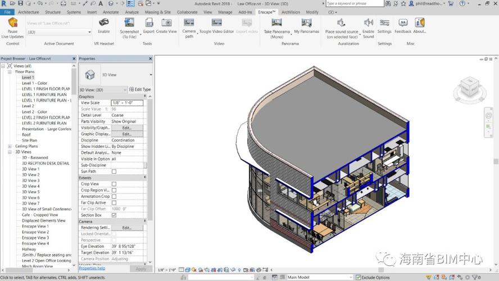Click the Pause Live Updates icon
Viewport: 499px width, 281px height.
[12, 23]
